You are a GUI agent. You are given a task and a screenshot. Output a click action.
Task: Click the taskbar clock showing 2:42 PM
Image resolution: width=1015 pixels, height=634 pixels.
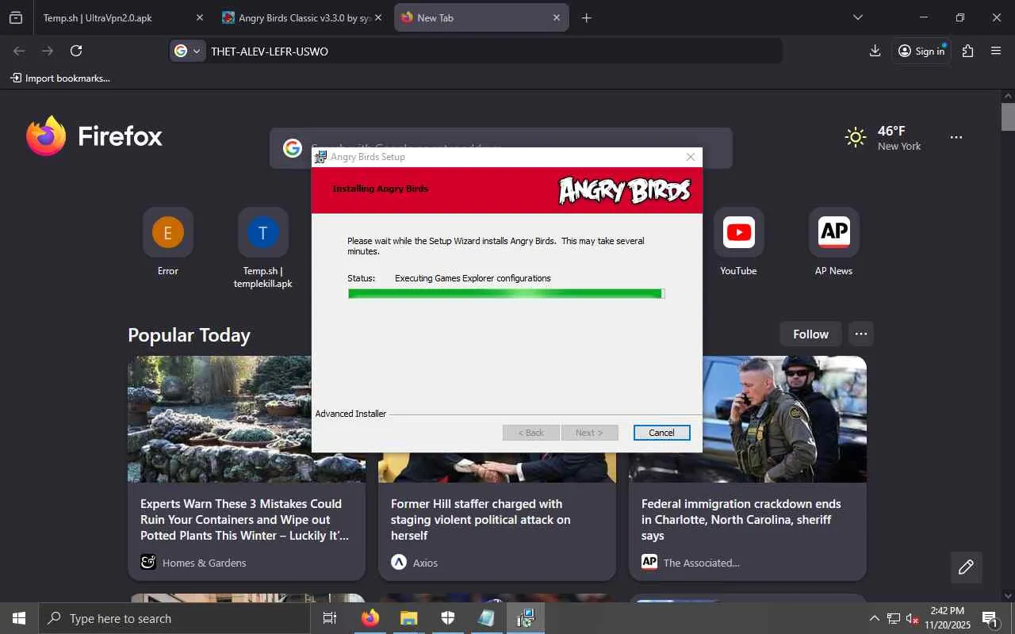point(947,618)
